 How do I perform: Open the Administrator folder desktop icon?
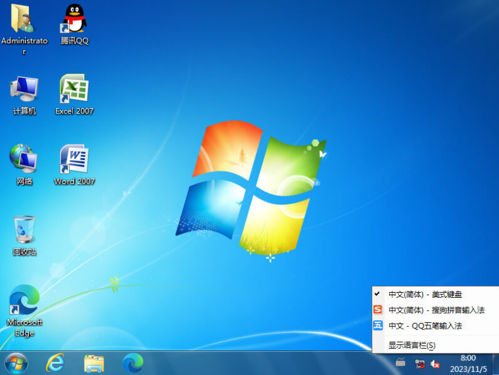(x=24, y=29)
